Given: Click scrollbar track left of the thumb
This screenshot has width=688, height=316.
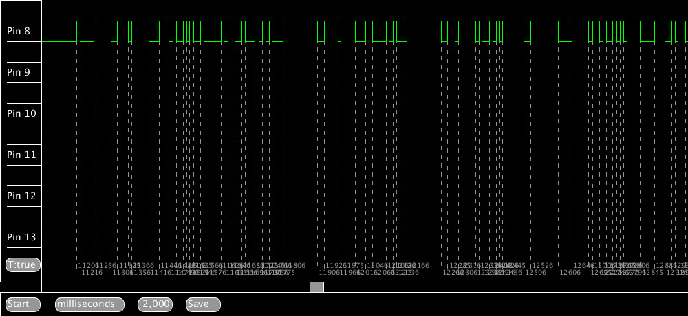Looking at the screenshot, I should pos(172,287).
